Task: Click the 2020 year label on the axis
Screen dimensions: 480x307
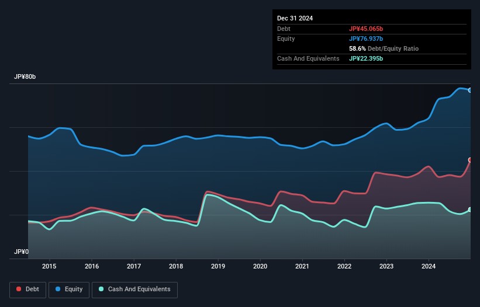Action: click(260, 267)
